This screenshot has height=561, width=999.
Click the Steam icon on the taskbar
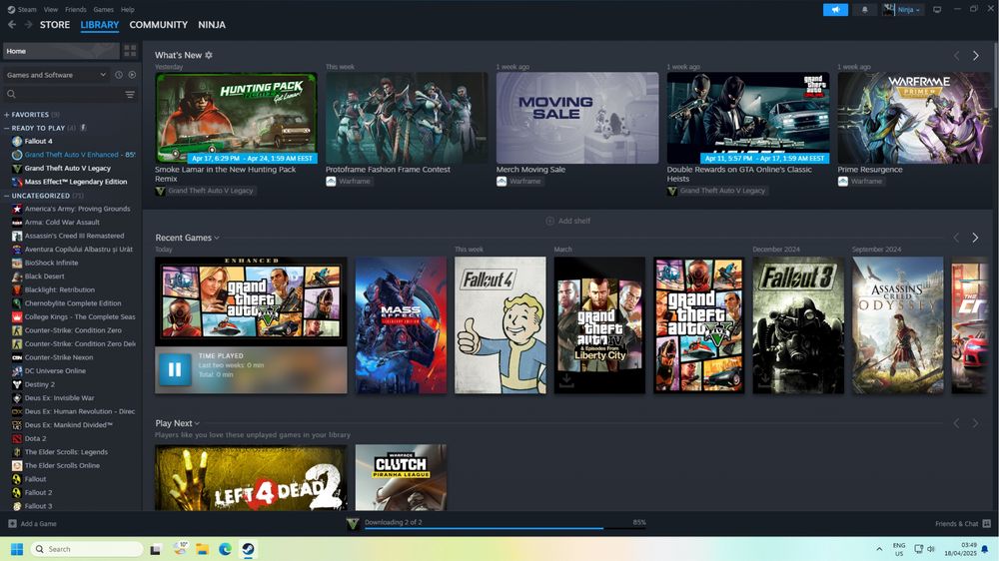click(x=248, y=549)
